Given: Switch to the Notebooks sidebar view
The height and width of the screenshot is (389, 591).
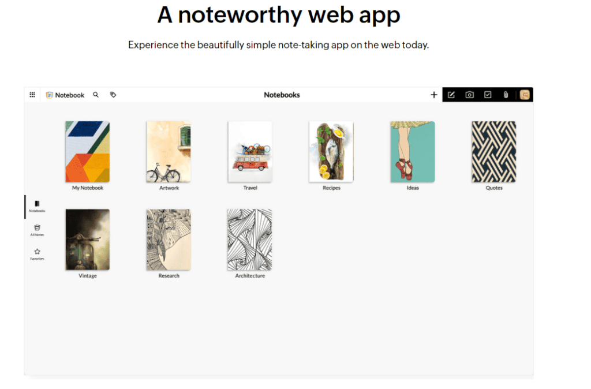Looking at the screenshot, I should pos(37,206).
